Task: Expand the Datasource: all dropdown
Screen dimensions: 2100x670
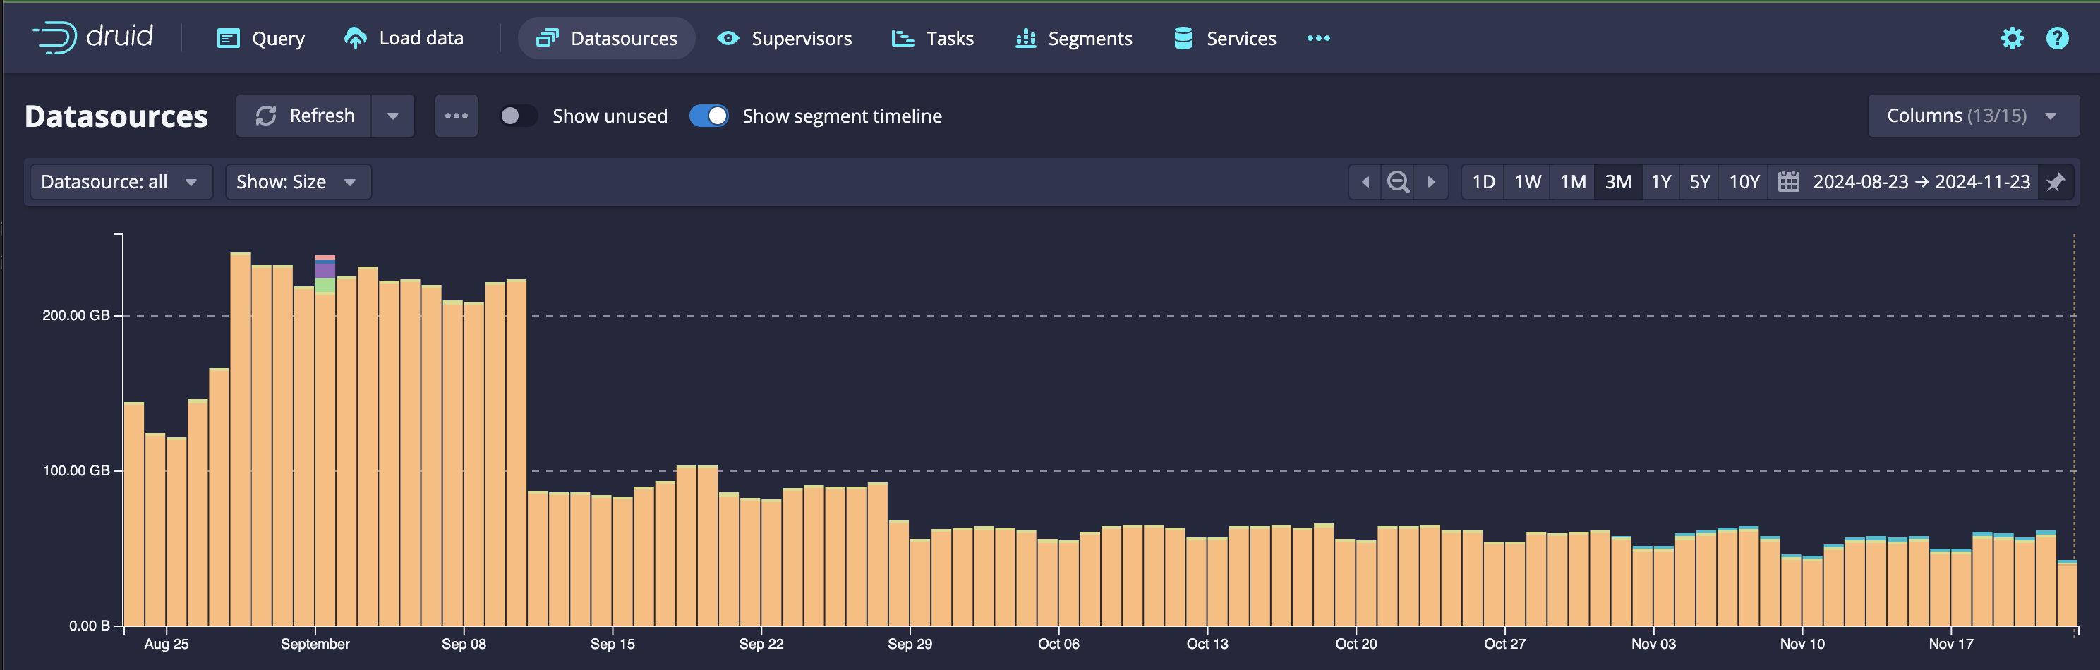Action: click(120, 182)
